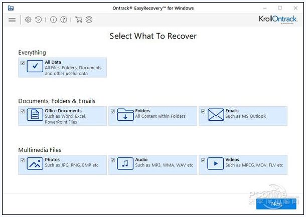The width and height of the screenshot is (306, 217).
Task: Toggle the Office Documents checkbox
Action: pyautogui.click(x=23, y=111)
